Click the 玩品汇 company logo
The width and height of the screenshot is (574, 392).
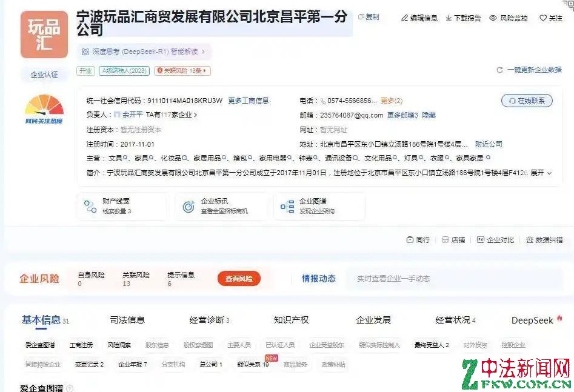pos(44,35)
